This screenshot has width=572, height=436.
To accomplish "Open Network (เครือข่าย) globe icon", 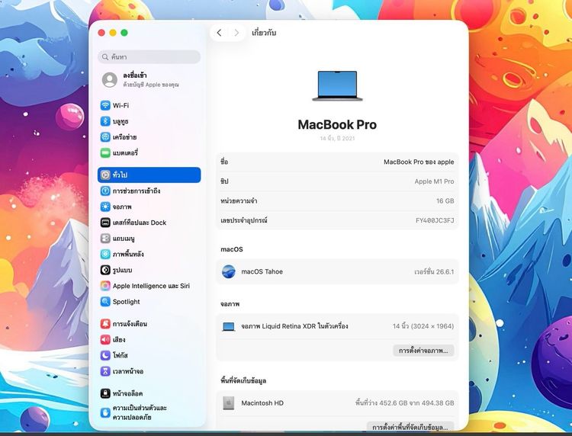I will (105, 137).
